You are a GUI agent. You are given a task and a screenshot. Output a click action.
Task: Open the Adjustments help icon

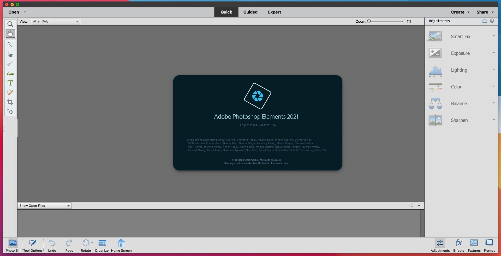pos(492,21)
